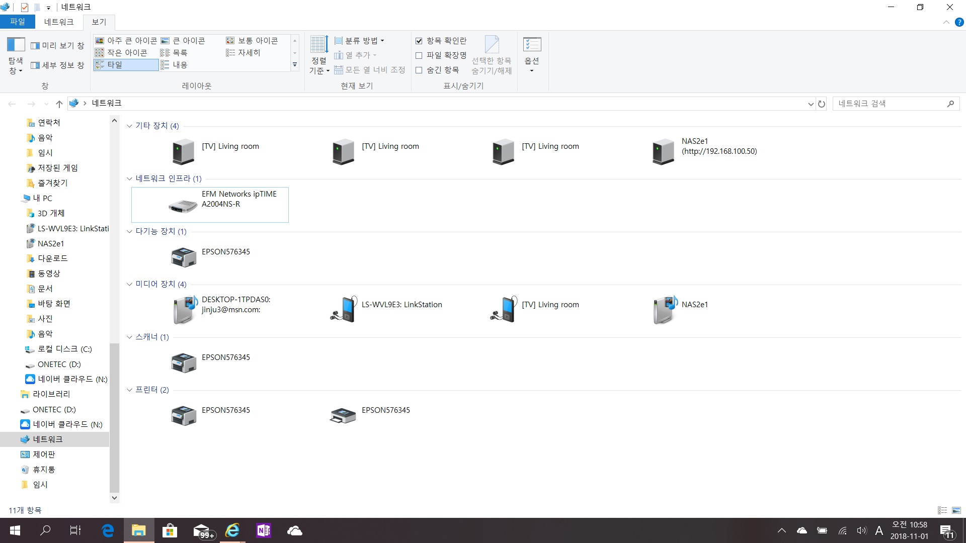The height and width of the screenshot is (543, 966).
Task: Click the up-arrow navigation icon
Action: tap(59, 104)
